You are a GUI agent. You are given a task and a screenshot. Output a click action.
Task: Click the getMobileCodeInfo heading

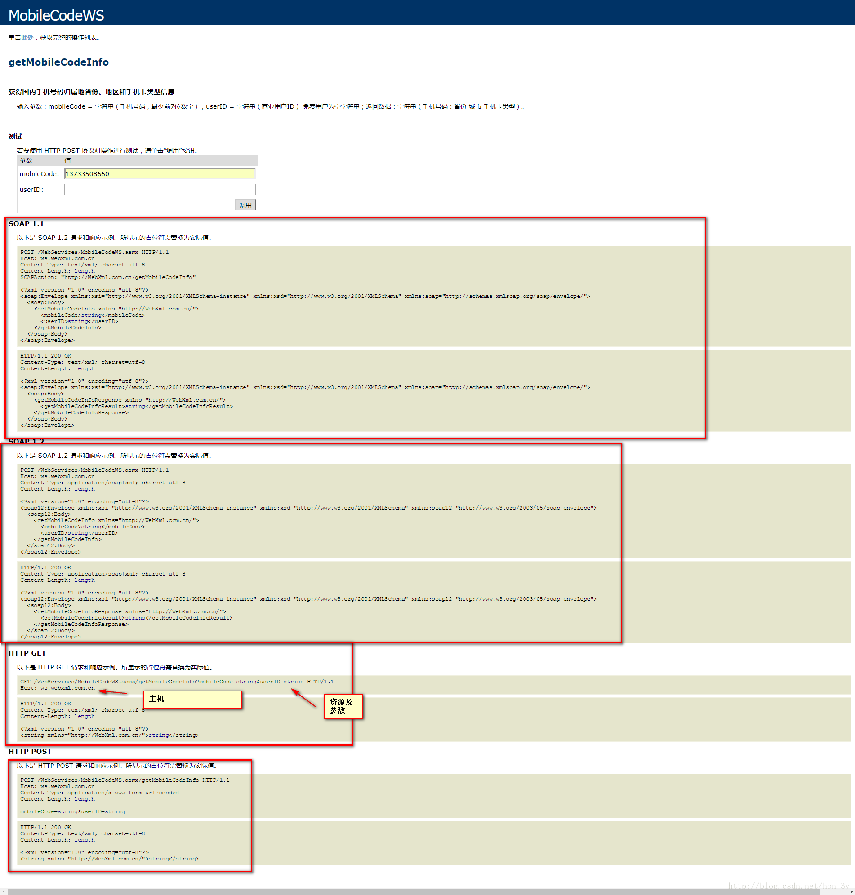(58, 62)
